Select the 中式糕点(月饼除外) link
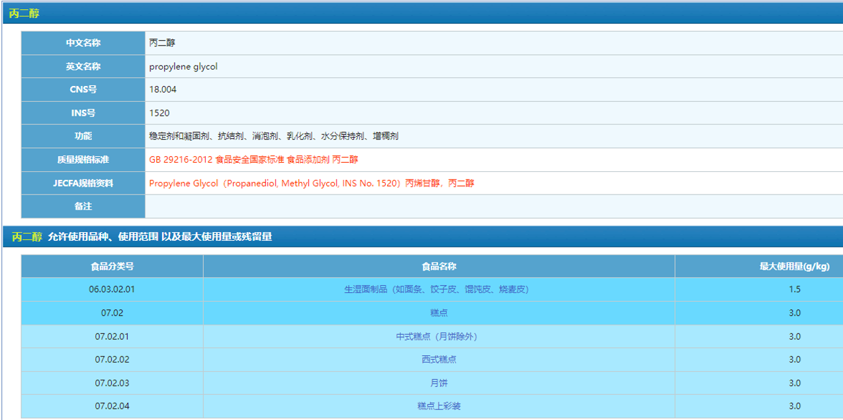The image size is (843, 420). (439, 337)
